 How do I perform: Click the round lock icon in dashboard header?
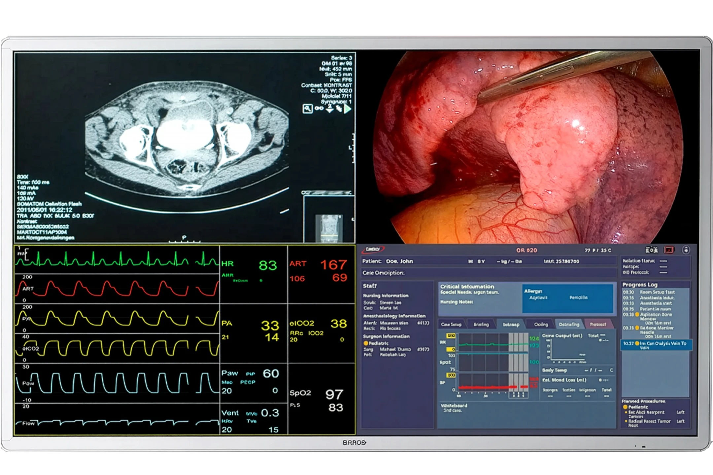coord(686,250)
